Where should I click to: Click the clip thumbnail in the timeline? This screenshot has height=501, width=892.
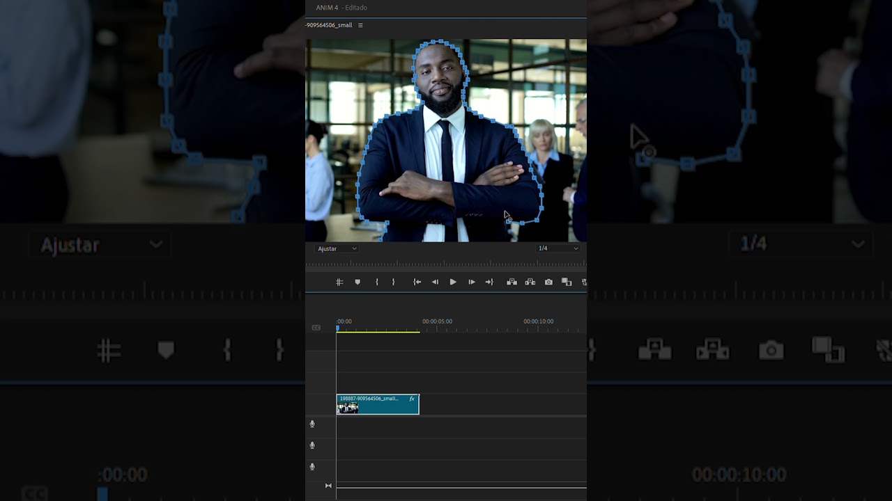(x=348, y=408)
